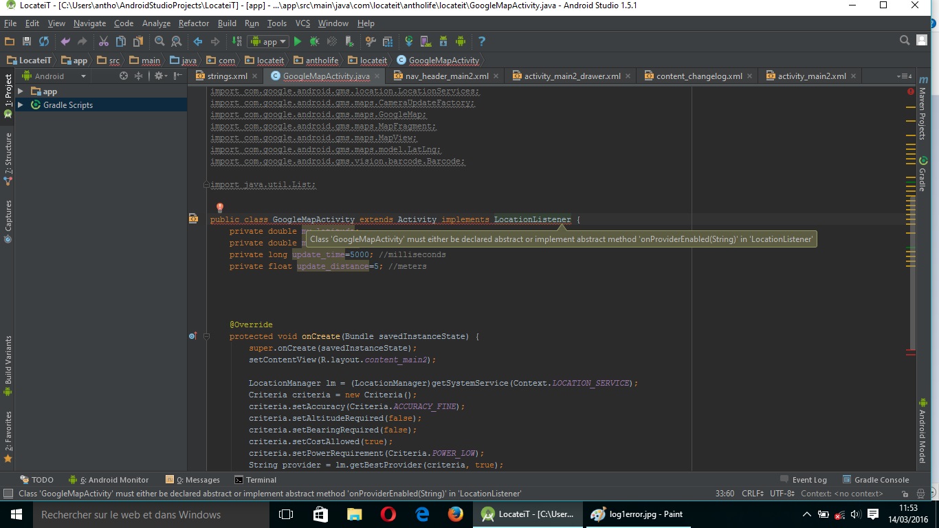Save all files via floppy icon
939x528 pixels.
(27, 41)
